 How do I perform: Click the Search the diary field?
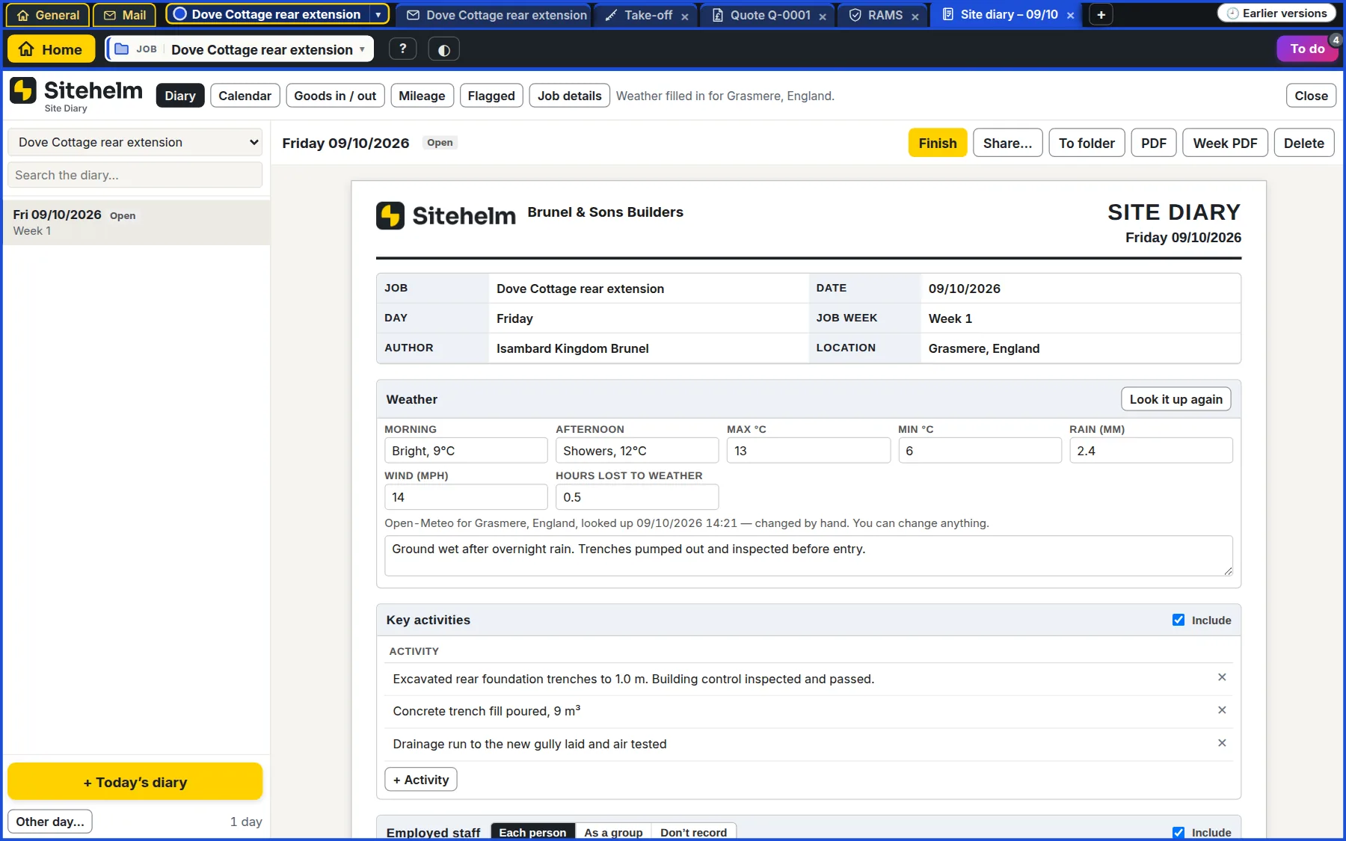135,175
